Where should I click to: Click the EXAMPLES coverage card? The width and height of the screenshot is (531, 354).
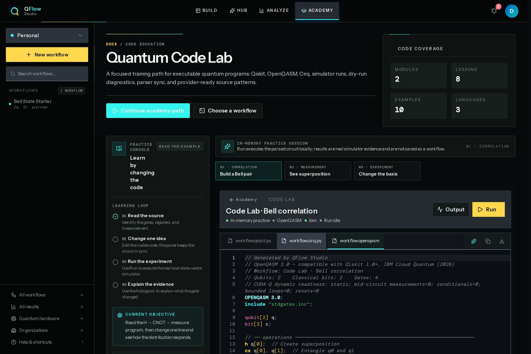coord(418,106)
